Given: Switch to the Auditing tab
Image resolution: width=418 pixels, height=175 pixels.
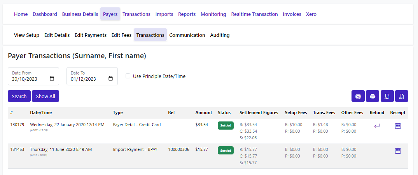Looking at the screenshot, I should (x=220, y=35).
